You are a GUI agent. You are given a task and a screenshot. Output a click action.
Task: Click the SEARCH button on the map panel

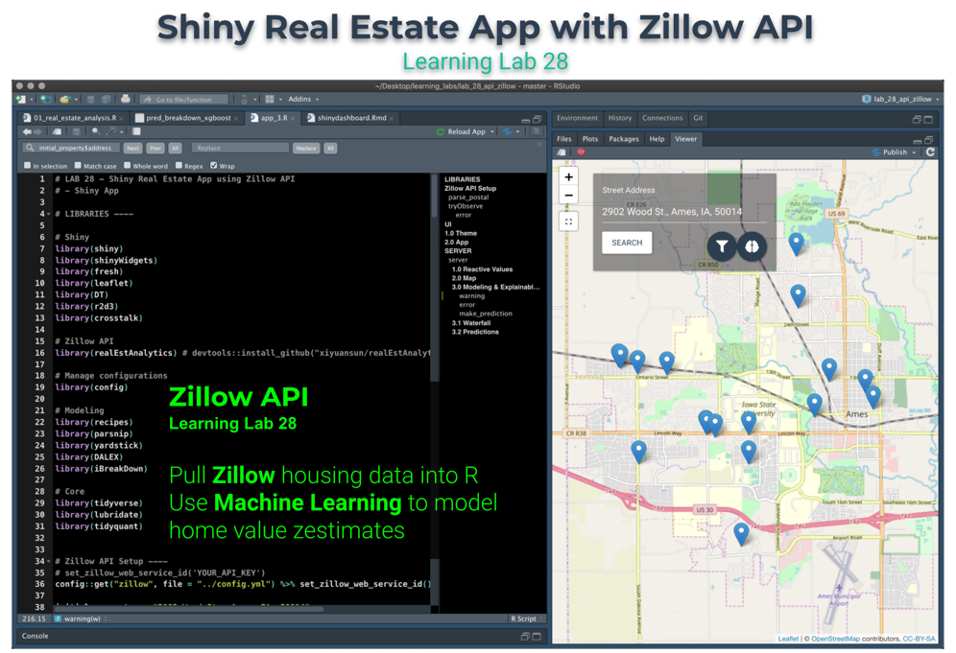627,243
